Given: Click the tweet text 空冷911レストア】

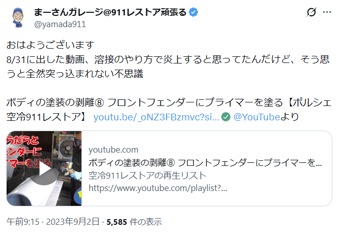Looking at the screenshot, I should (46, 117).
